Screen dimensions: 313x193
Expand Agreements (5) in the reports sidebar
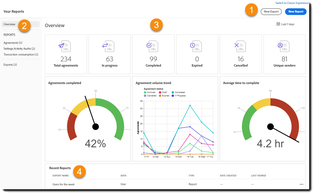(x=13, y=43)
